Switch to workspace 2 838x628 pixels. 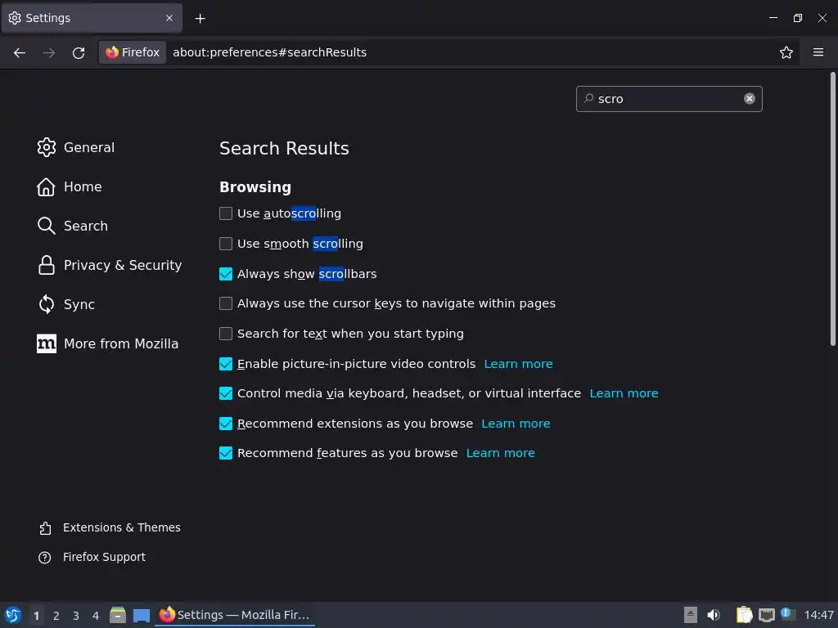coord(56,616)
